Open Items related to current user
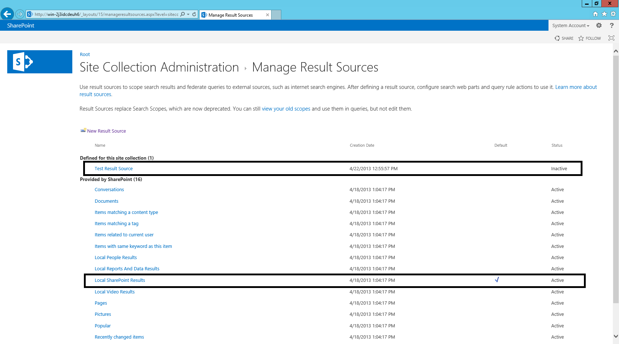 [124, 235]
